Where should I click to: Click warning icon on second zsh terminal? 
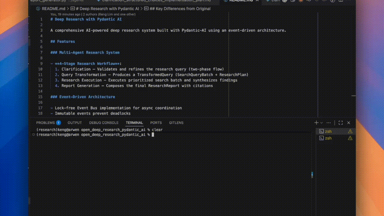click(350, 138)
